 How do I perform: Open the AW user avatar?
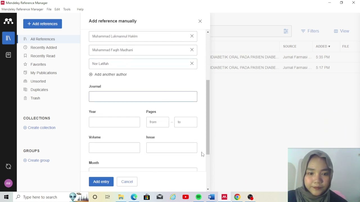[8, 183]
